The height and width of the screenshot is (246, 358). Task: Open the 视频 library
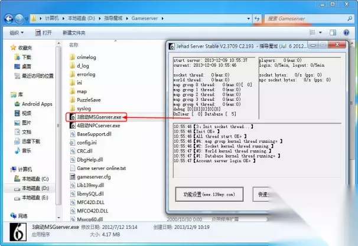(22, 113)
